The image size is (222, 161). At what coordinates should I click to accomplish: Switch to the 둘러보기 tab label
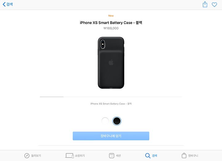pos(36,156)
